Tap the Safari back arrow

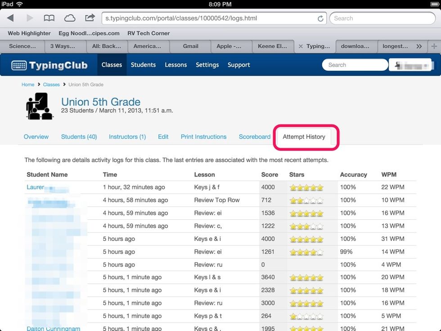10,18
